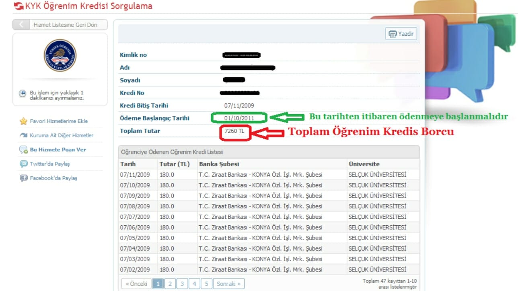Open Bu Hizmete Puan Ver link
The image size is (518, 291).
point(58,150)
